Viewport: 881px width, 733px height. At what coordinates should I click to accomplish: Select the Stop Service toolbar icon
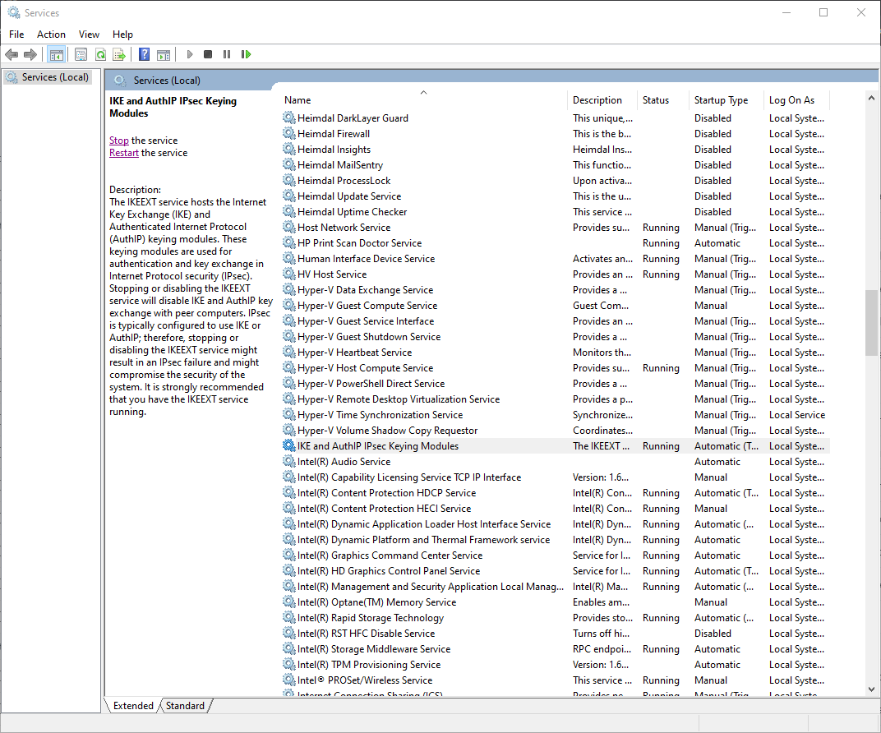[x=207, y=54]
